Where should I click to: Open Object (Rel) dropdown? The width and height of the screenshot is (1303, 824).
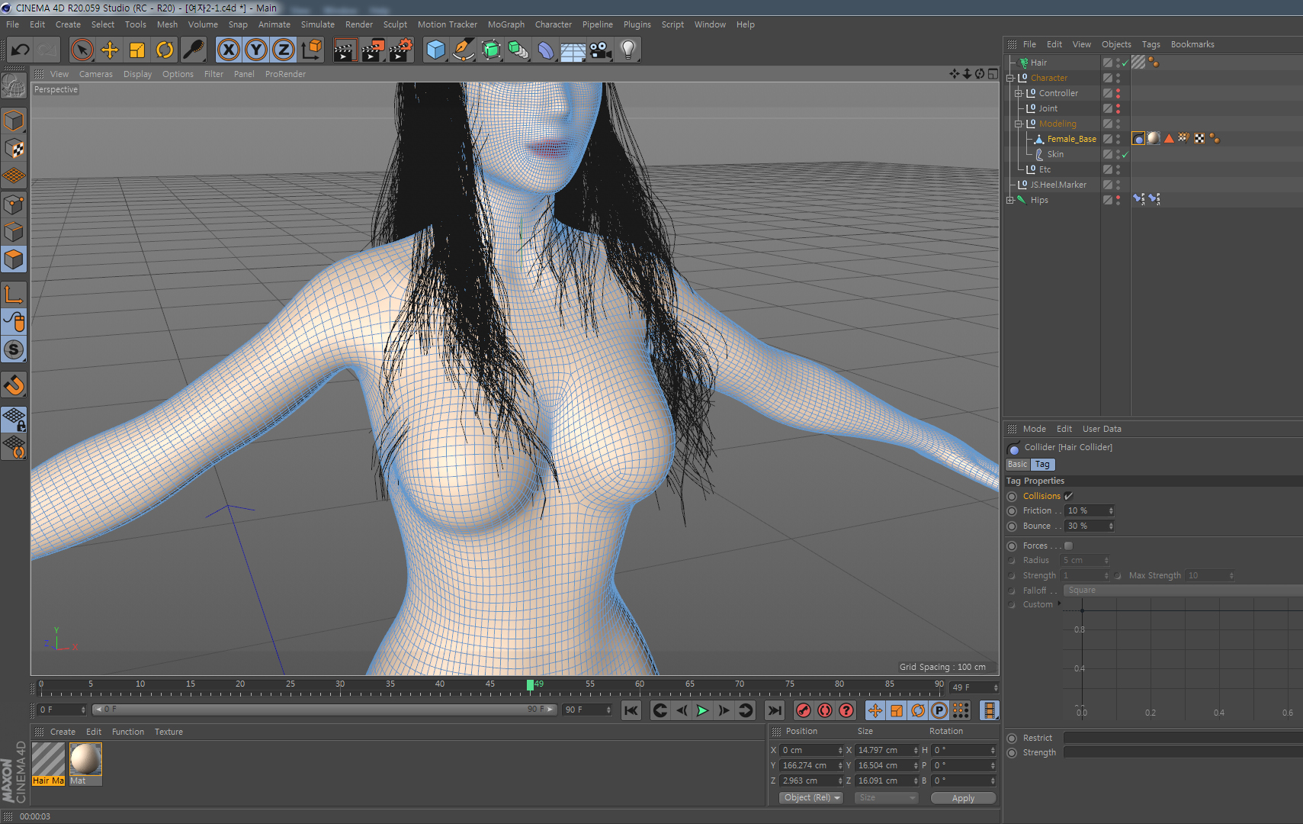[811, 798]
